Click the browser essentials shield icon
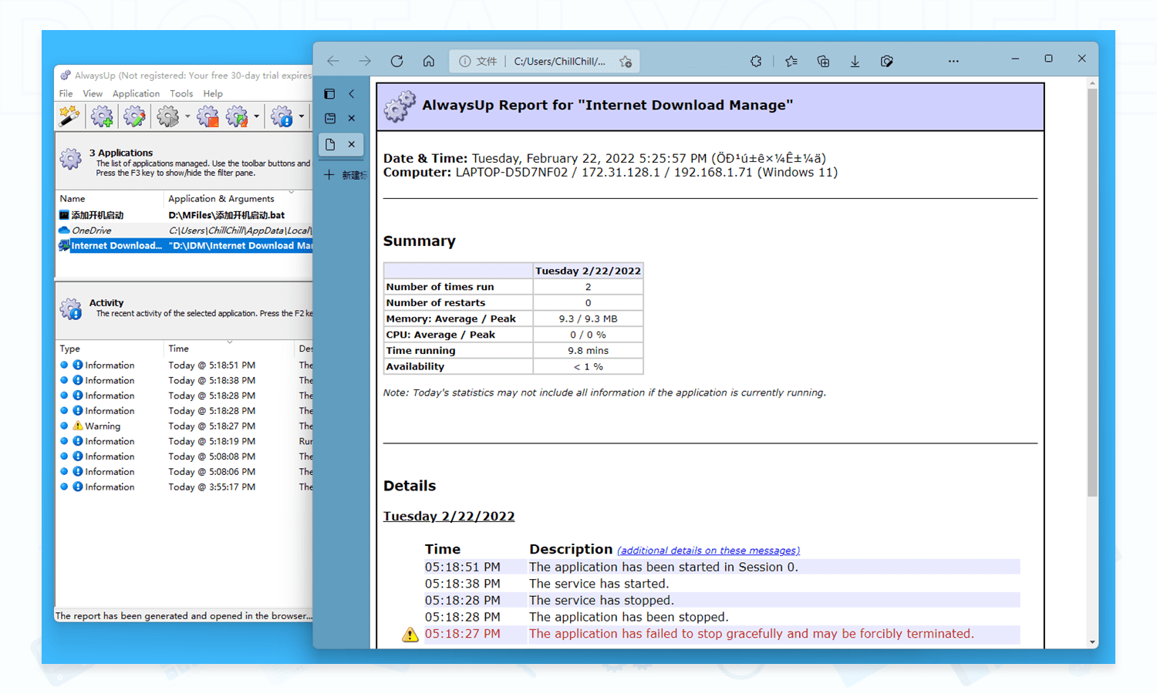 click(887, 61)
